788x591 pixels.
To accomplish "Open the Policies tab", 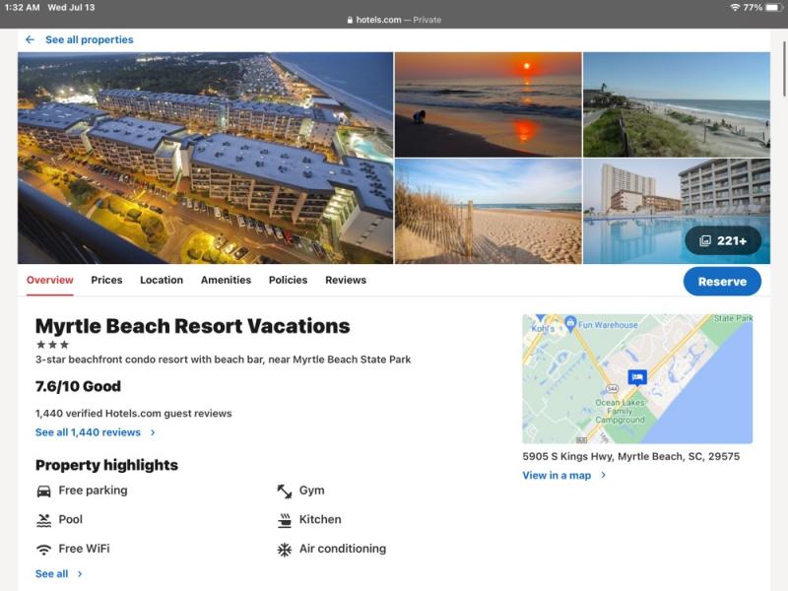I will coord(288,280).
